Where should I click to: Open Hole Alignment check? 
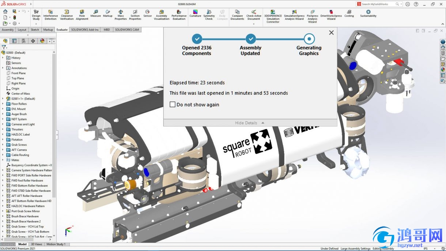pyautogui.click(x=82, y=15)
